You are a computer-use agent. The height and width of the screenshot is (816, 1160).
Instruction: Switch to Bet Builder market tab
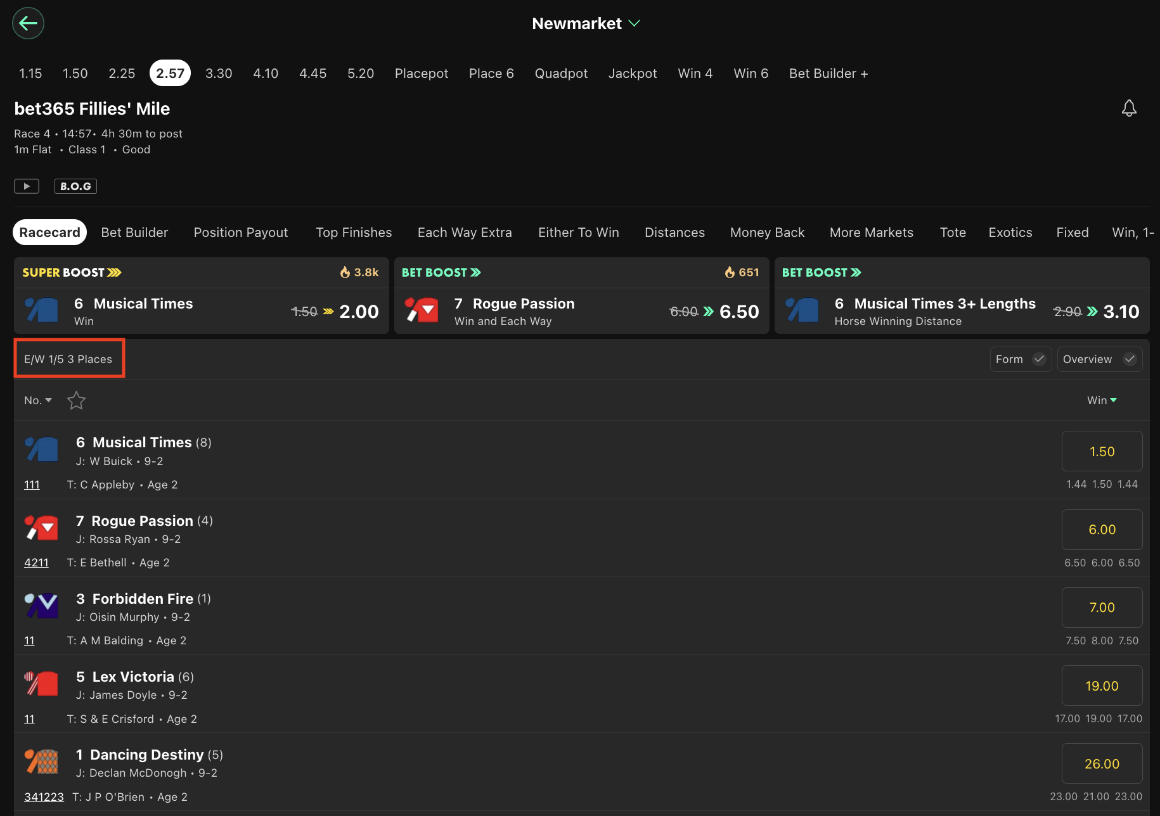pyautogui.click(x=134, y=233)
